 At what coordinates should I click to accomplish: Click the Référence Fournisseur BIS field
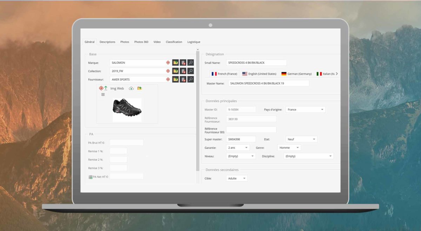(251, 129)
